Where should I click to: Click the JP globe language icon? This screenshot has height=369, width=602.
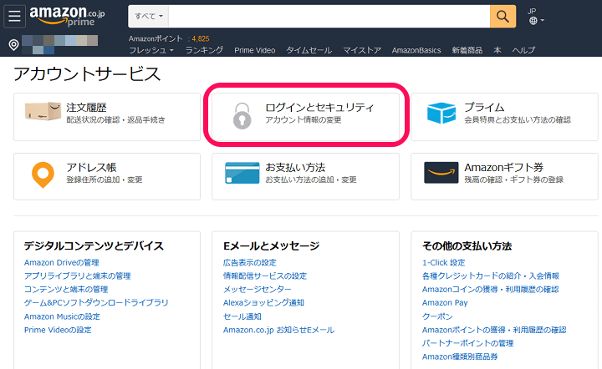coord(533,21)
